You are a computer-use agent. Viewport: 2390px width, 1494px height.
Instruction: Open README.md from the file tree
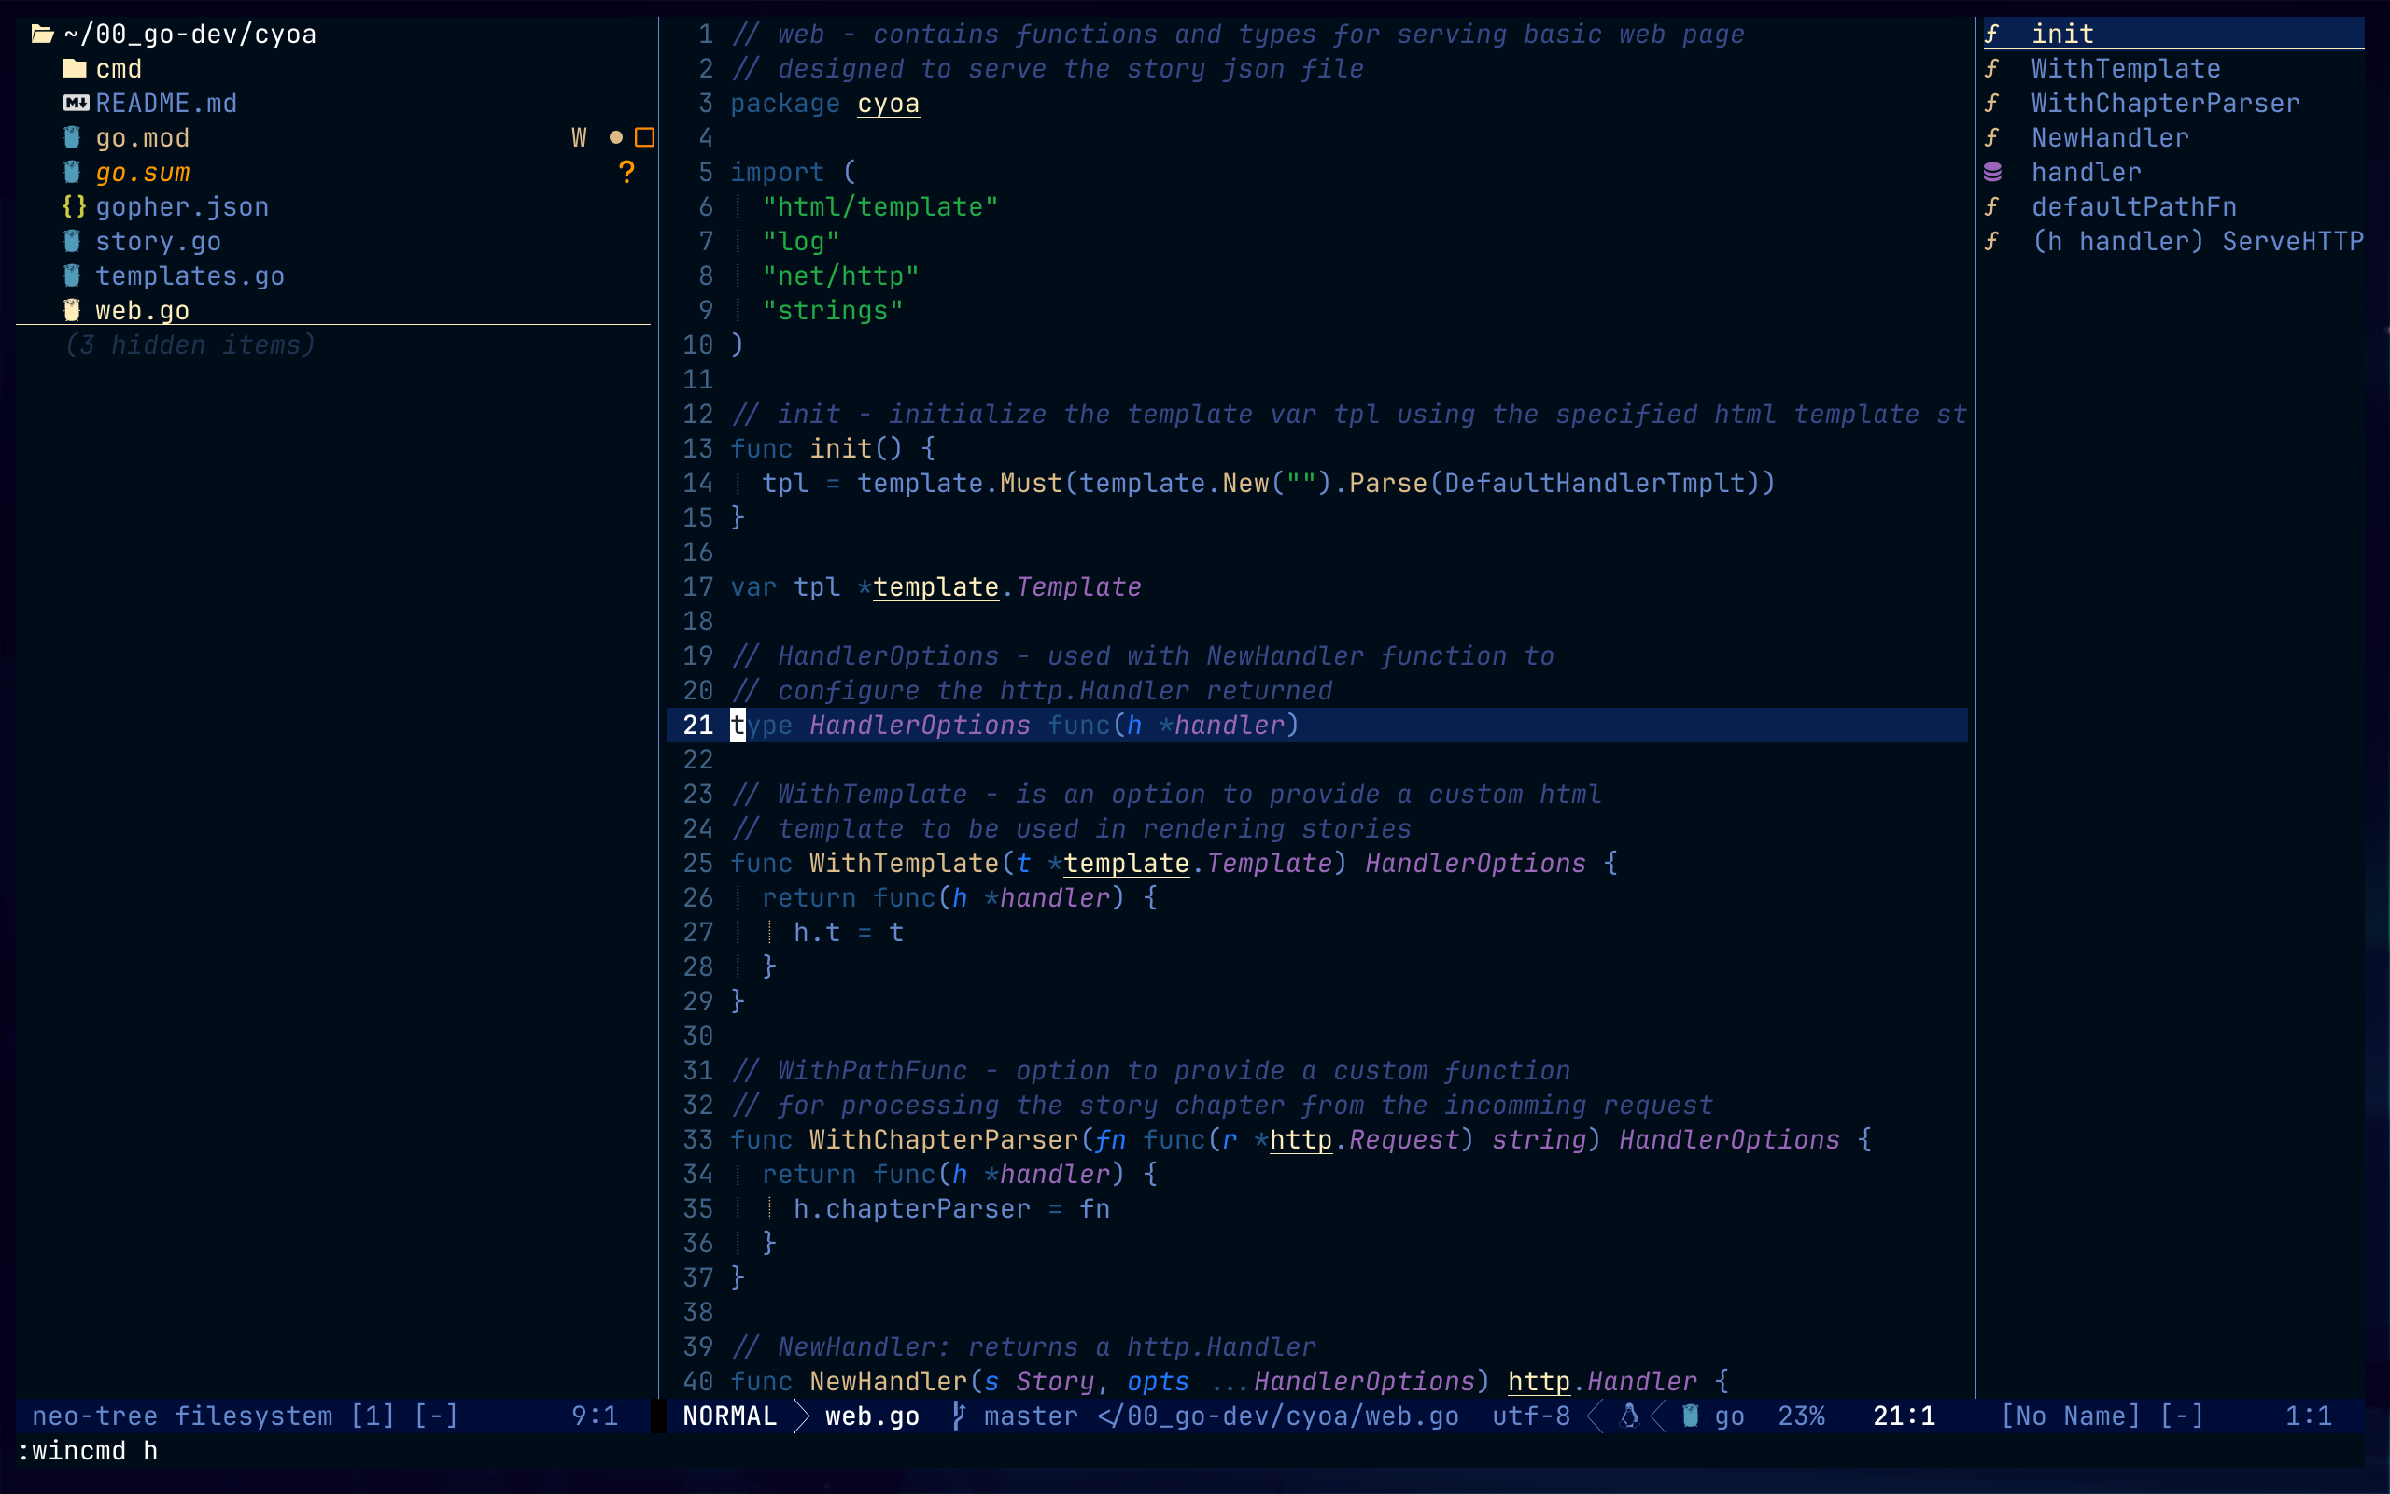(x=166, y=104)
